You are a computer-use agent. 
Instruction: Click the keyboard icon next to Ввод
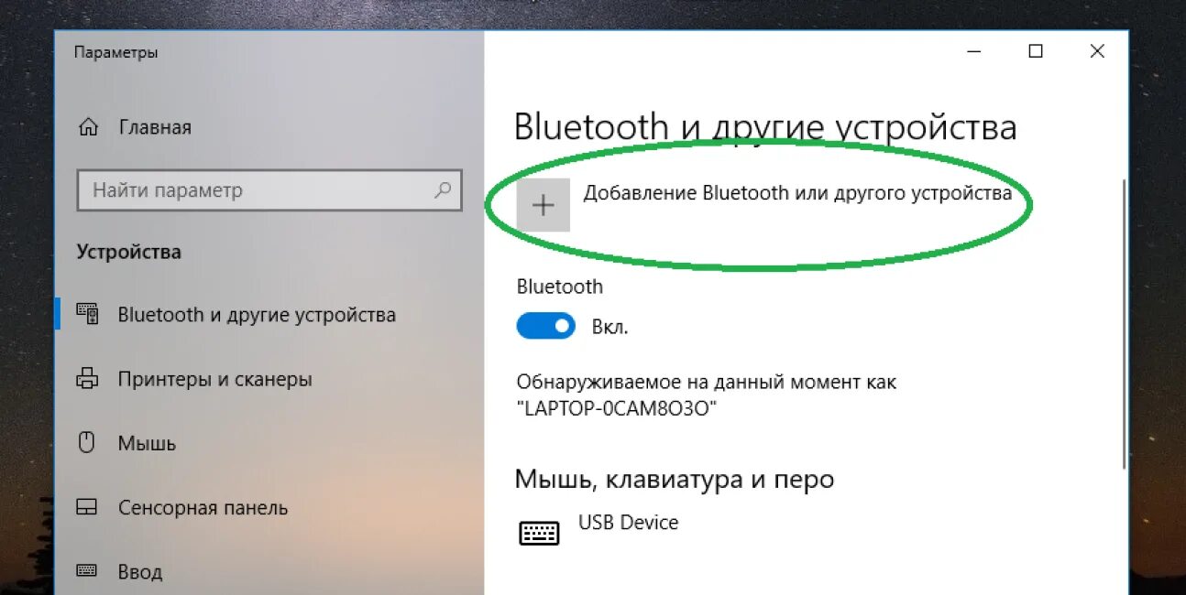pyautogui.click(x=88, y=570)
